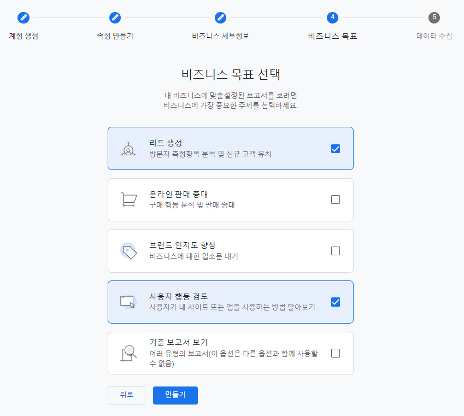Click the screen-cursor icon for 사용자 행동 검토
Viewport: 464px width, 416px height.
click(x=128, y=302)
